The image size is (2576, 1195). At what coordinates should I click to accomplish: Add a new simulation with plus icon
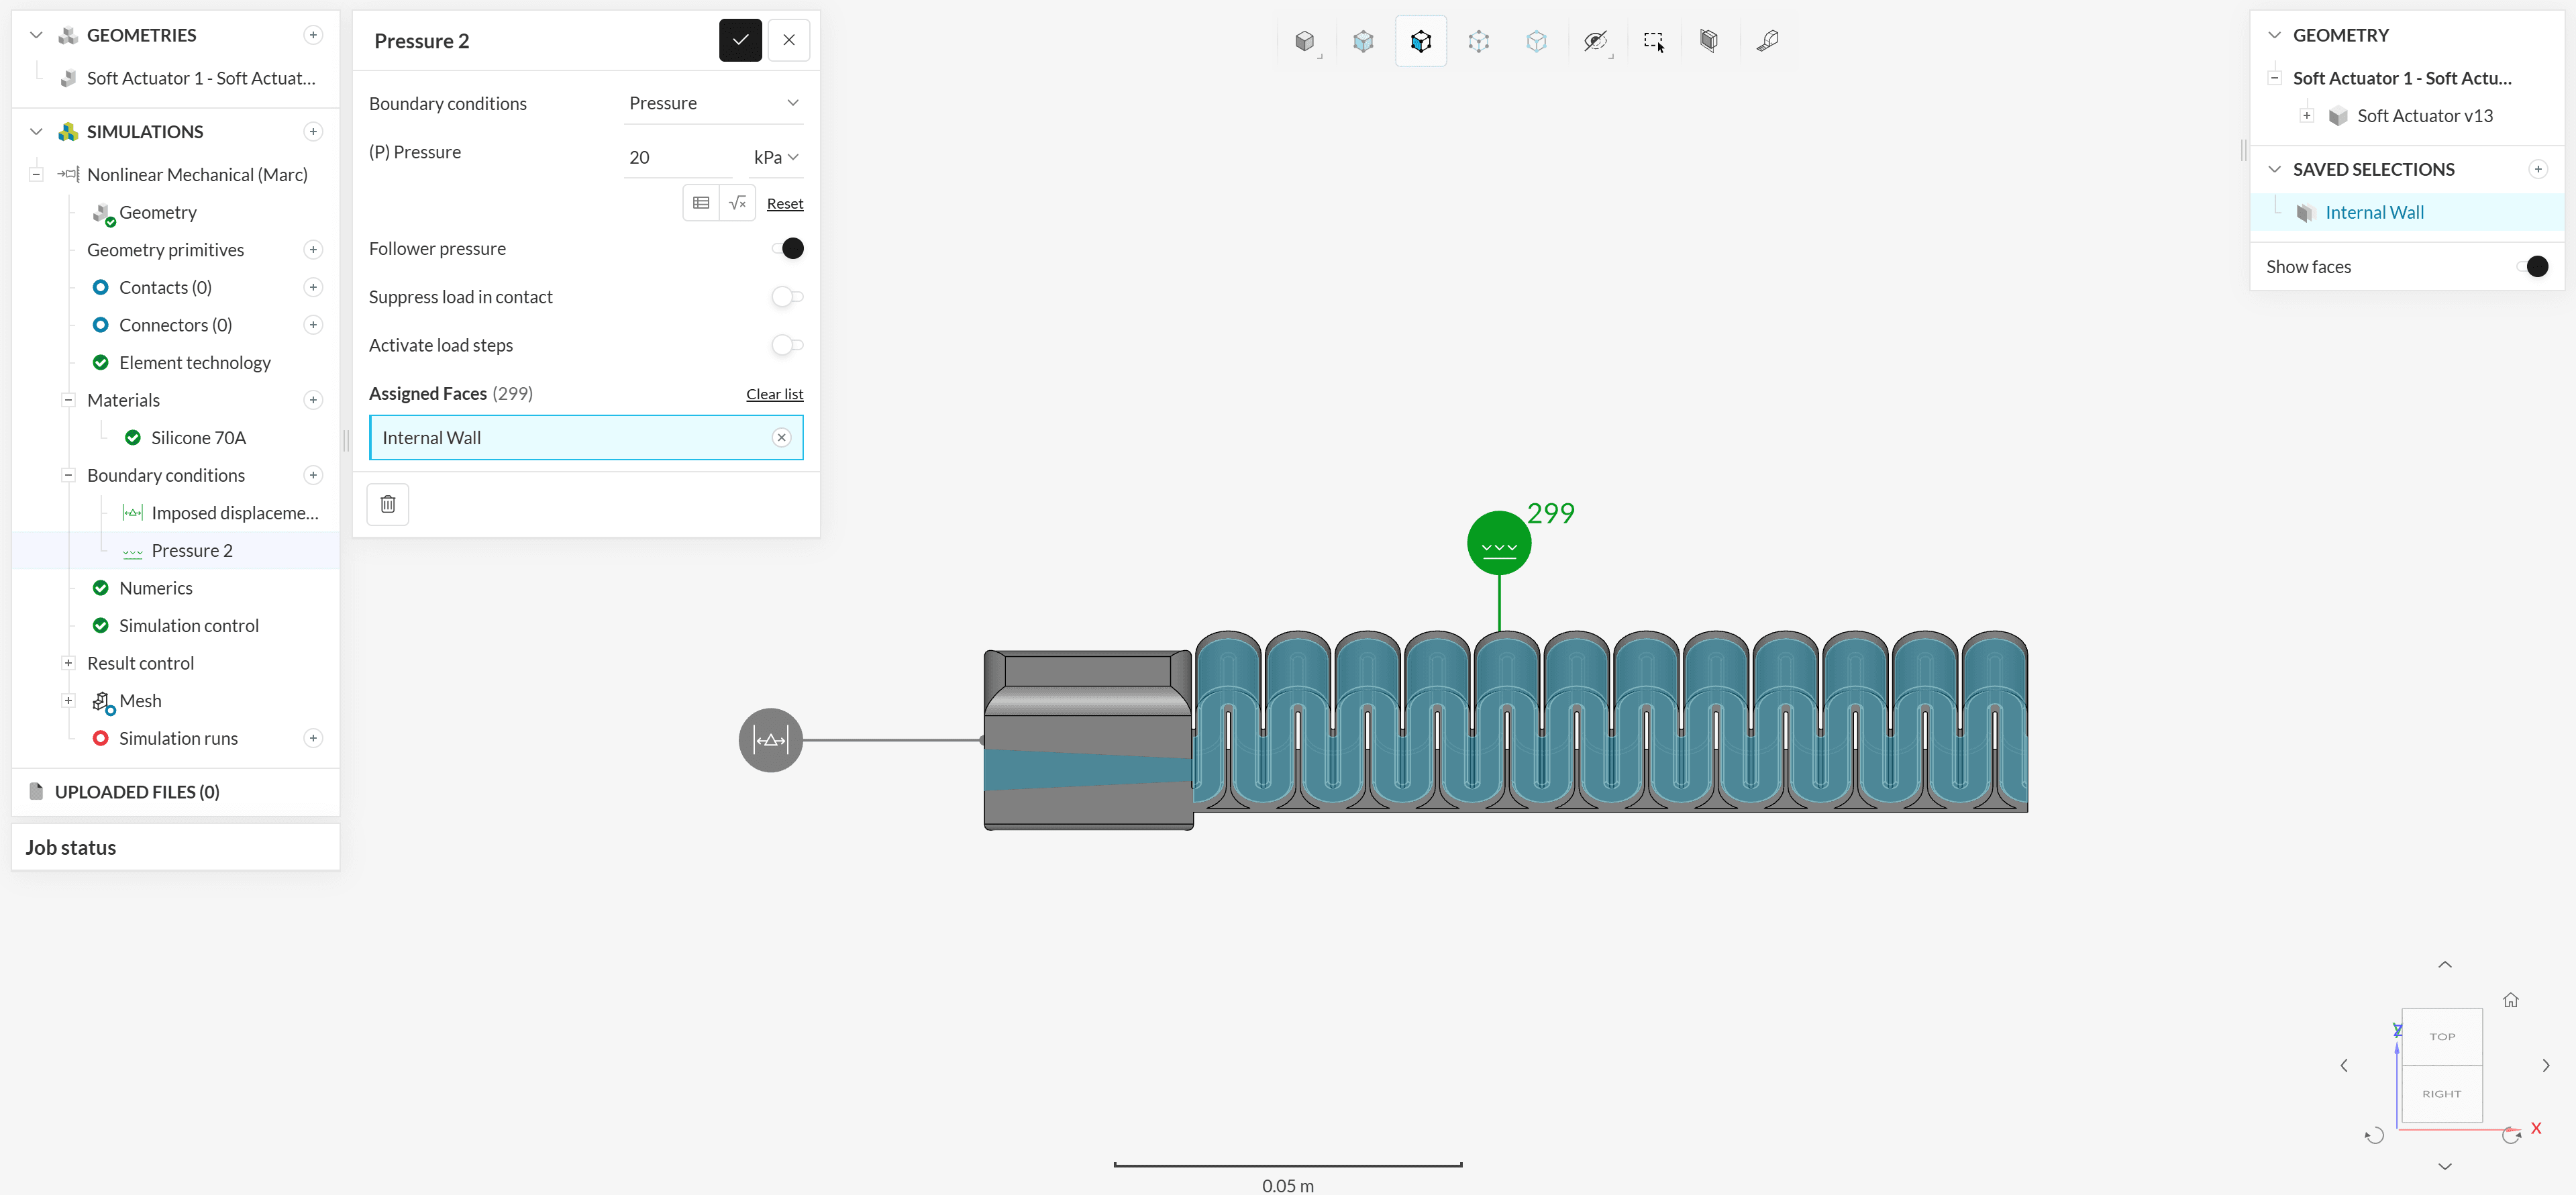click(x=313, y=132)
